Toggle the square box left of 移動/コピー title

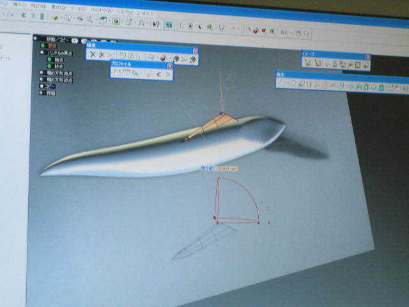[x=36, y=38]
